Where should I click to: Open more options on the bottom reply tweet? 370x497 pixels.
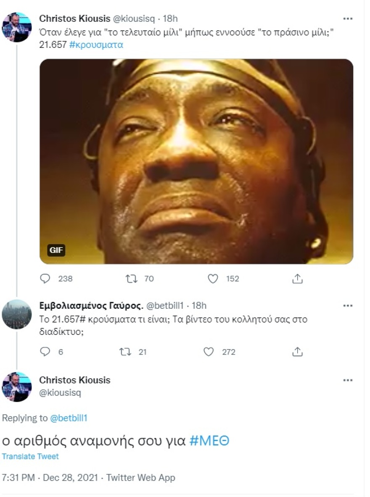(x=347, y=381)
